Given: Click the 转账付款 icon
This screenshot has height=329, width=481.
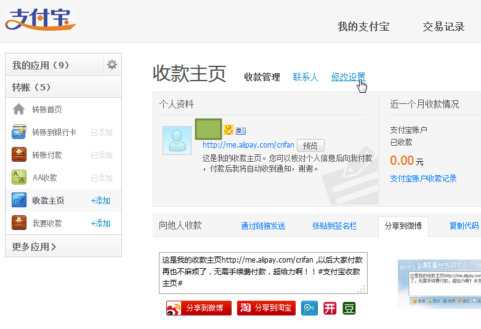Looking at the screenshot, I should 18,154.
